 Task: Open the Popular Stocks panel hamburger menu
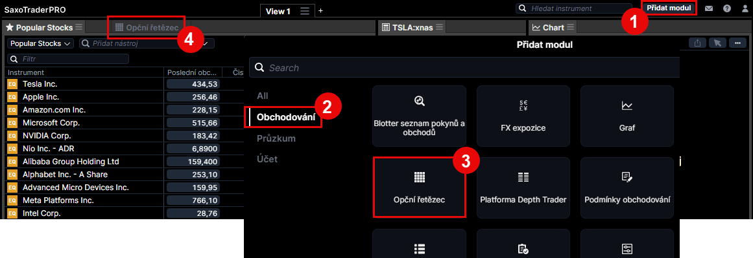pos(79,27)
